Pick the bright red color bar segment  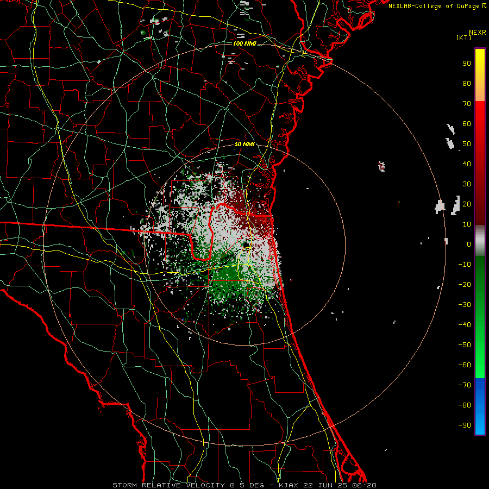[480, 163]
